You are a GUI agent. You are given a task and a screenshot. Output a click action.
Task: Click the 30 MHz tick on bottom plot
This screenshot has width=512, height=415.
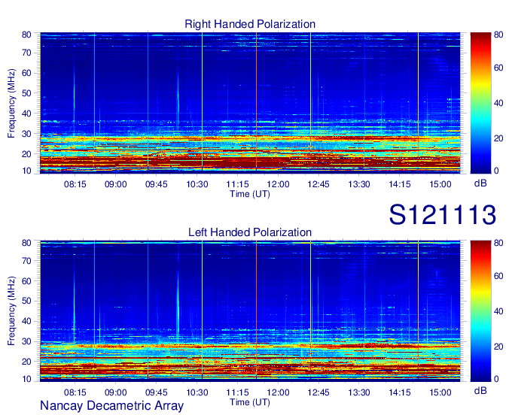tap(26, 341)
